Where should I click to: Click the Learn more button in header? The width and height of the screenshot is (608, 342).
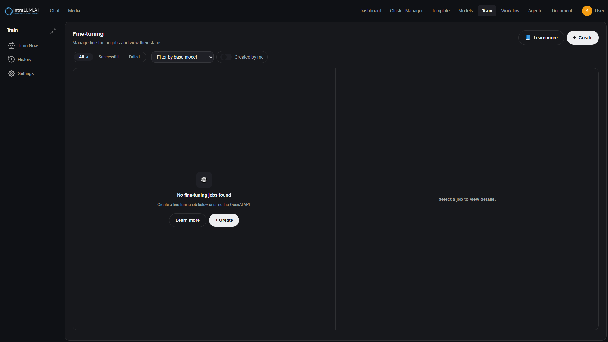point(541,38)
